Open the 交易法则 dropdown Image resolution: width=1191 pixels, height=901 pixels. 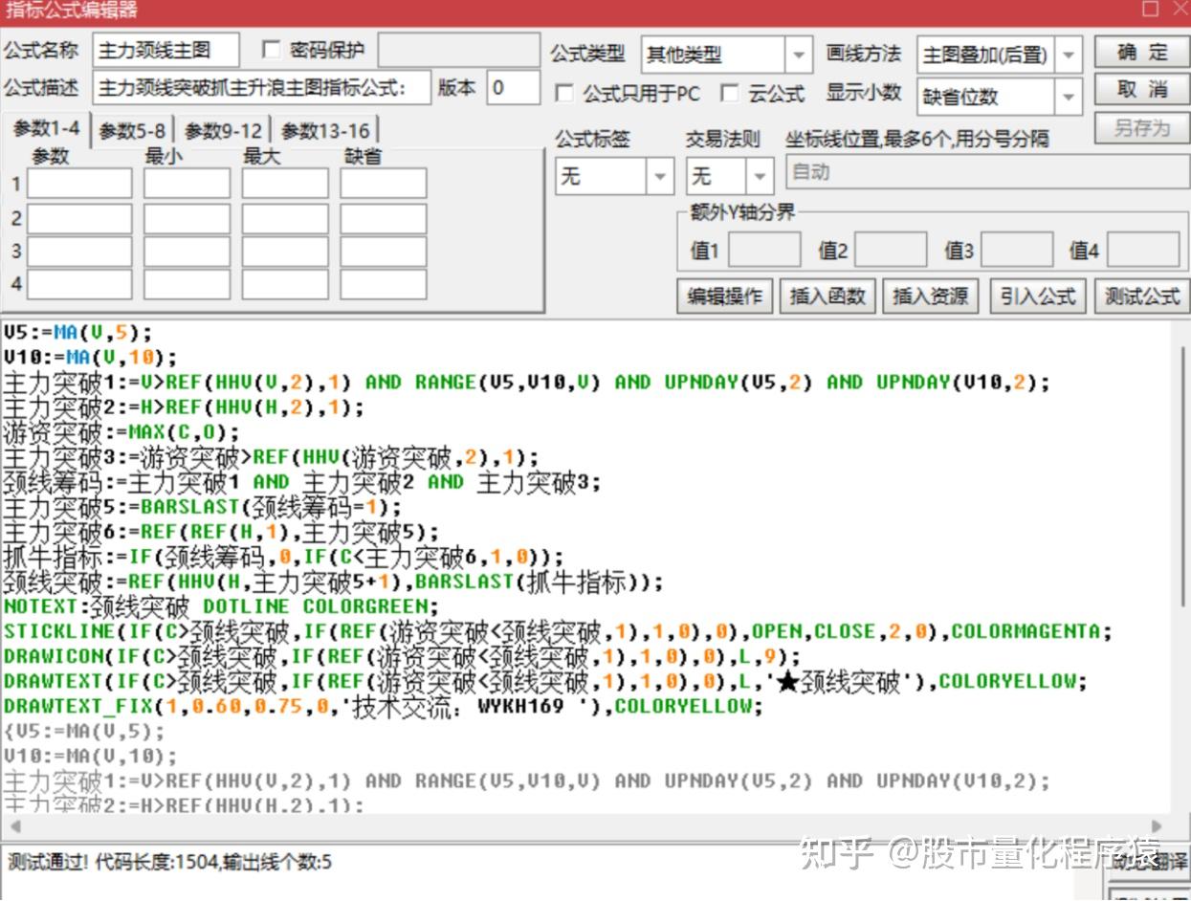761,176
